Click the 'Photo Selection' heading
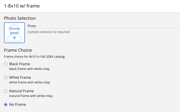180x112 pixels. 20,18
